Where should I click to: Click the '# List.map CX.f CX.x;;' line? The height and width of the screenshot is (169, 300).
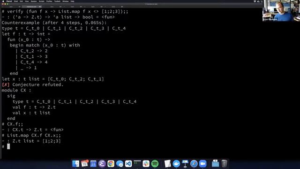(x=31, y=135)
